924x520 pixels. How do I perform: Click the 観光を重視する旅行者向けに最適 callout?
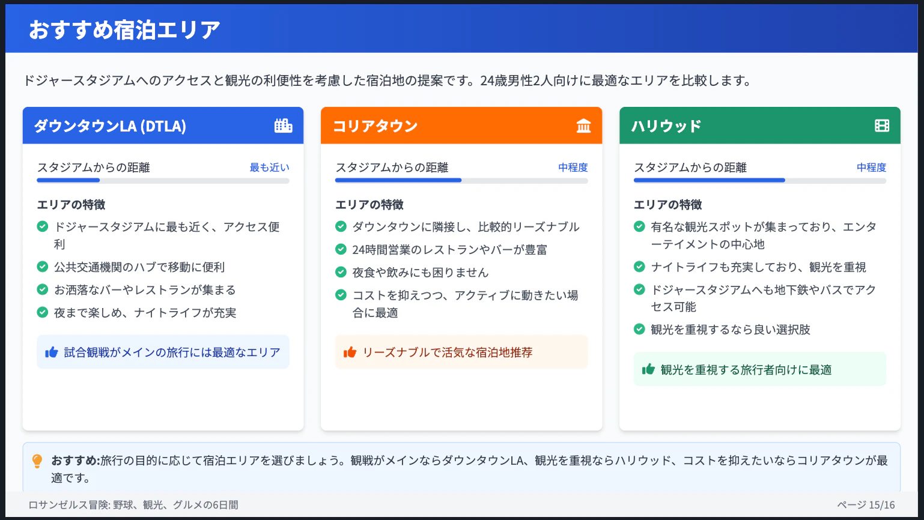click(x=760, y=369)
